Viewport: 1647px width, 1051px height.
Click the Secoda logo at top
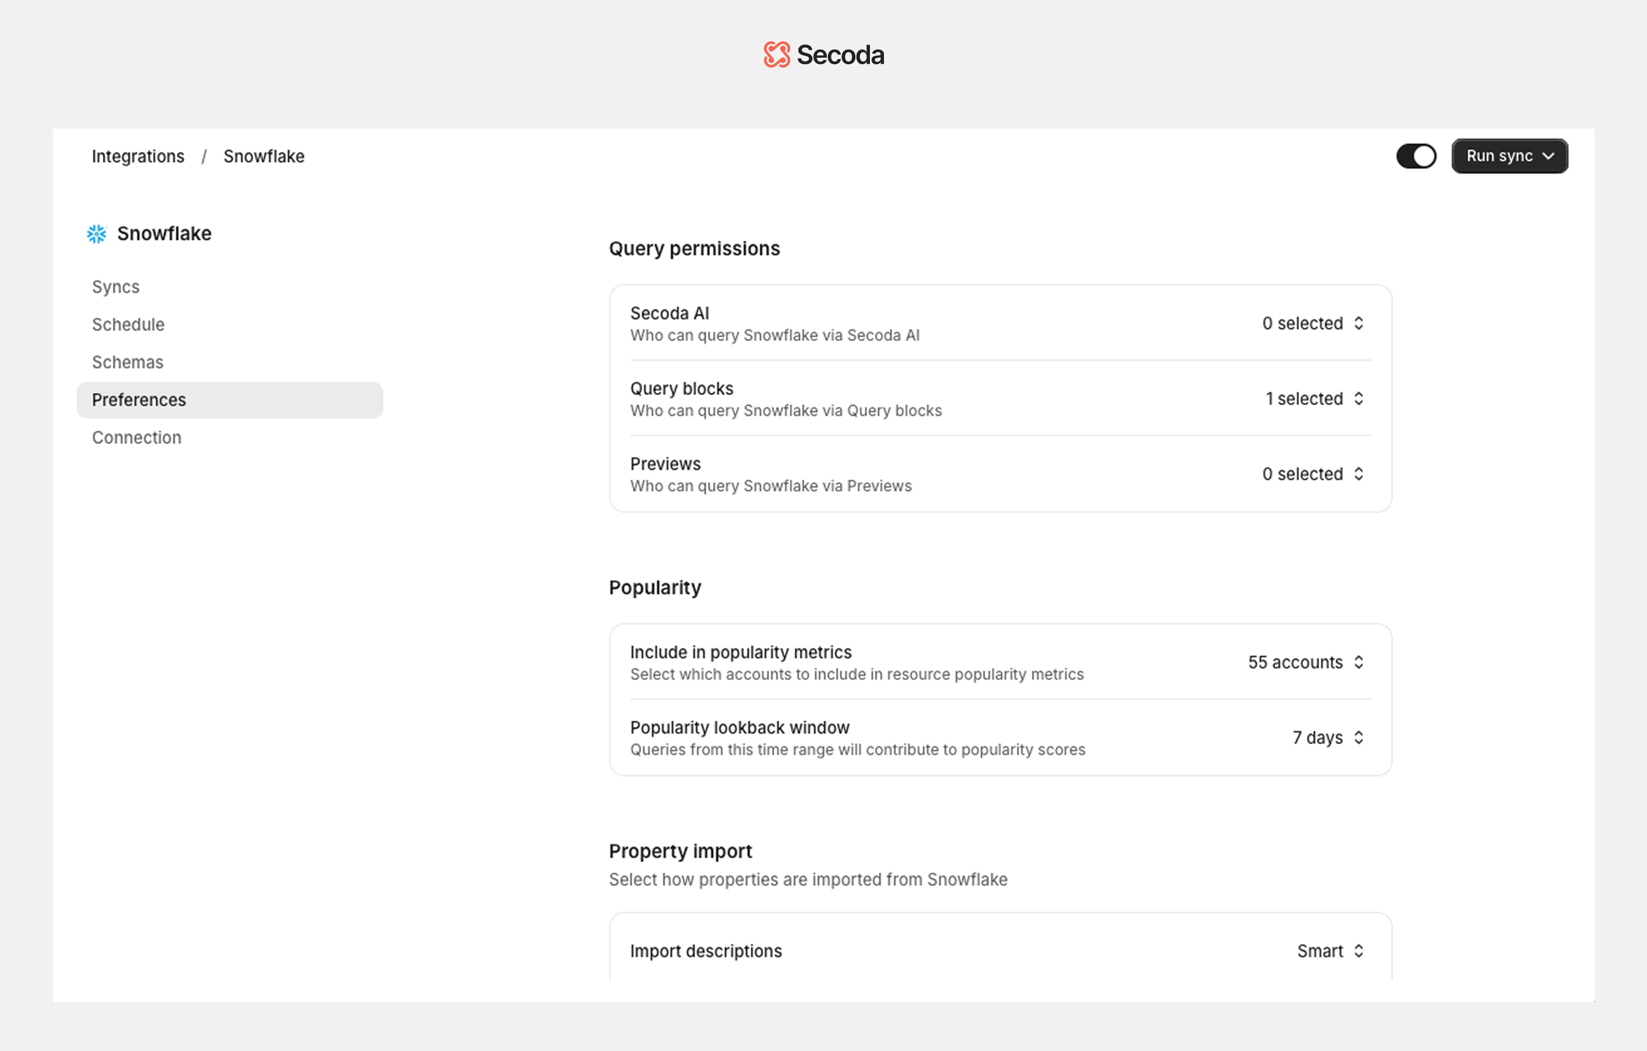coord(823,55)
